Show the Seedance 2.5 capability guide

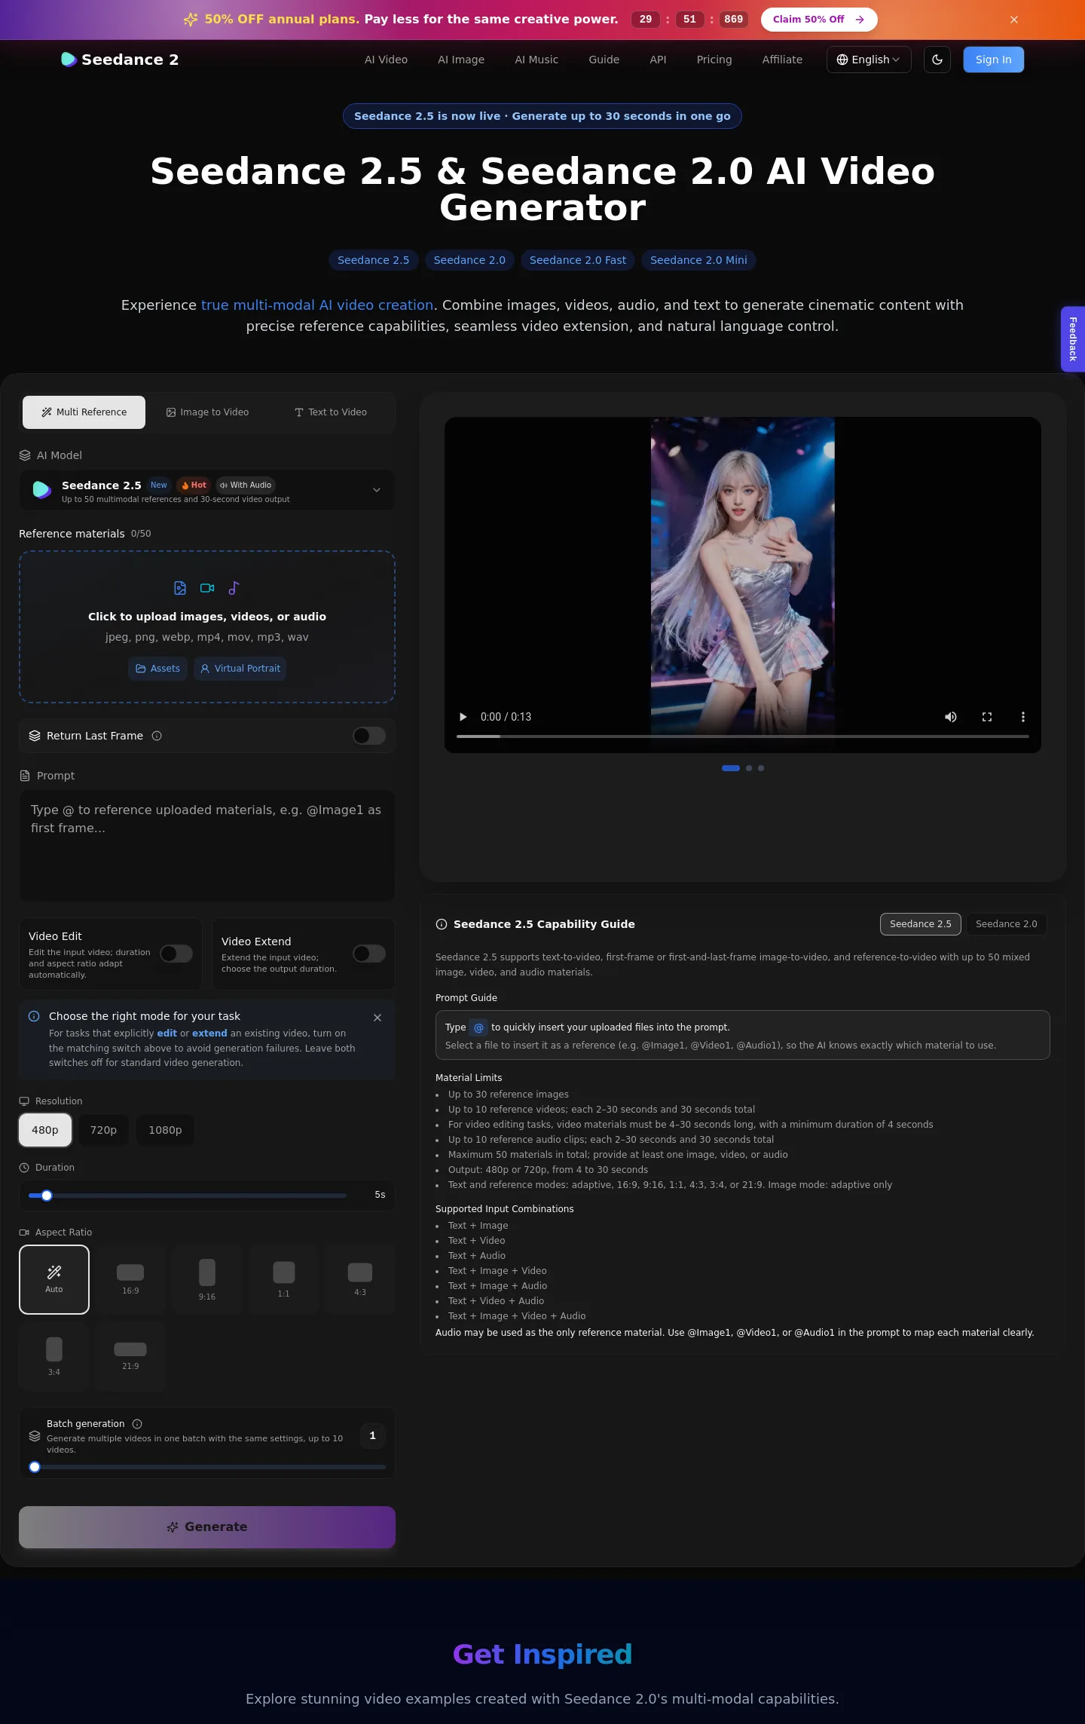pos(921,924)
